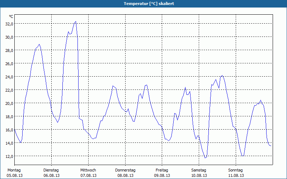Click the Freitag day label
This screenshot has height=179, width=287.
tap(162, 170)
